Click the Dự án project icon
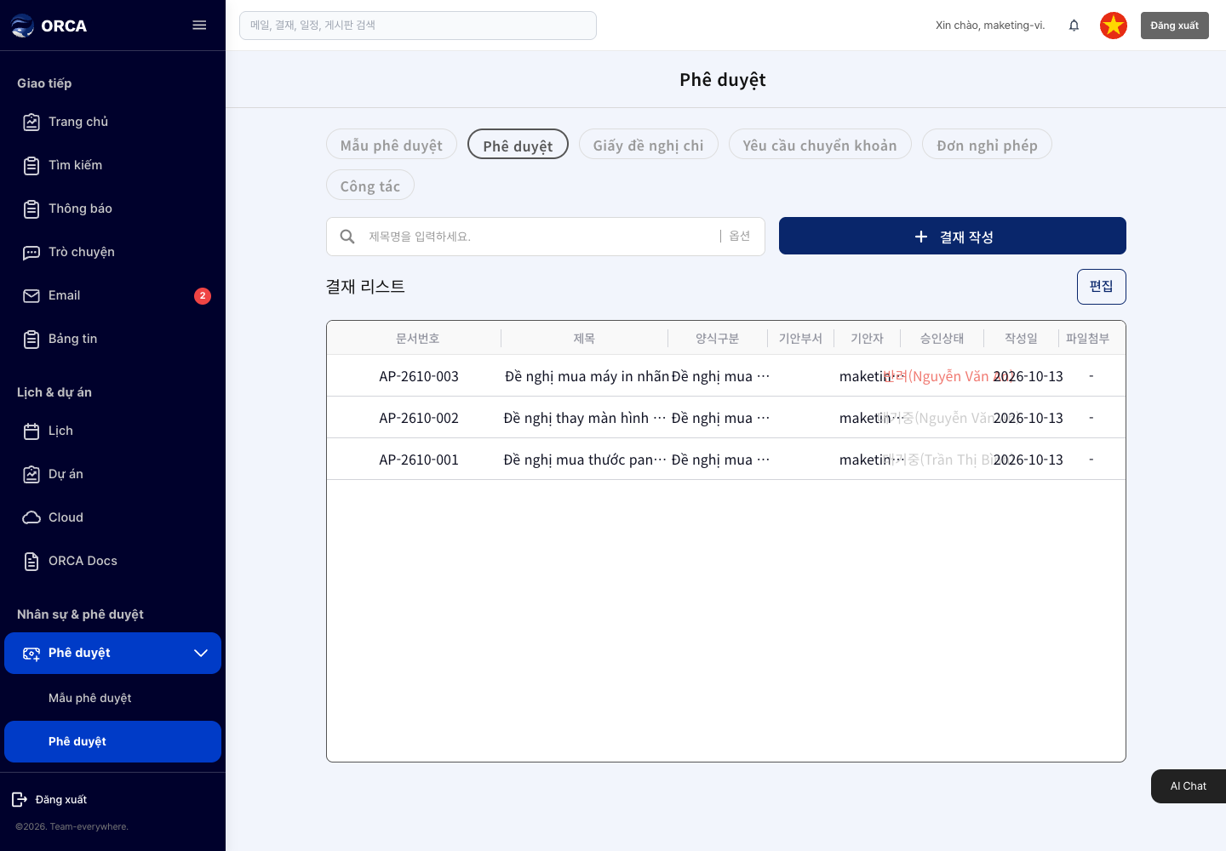The height and width of the screenshot is (851, 1226). tap(32, 475)
